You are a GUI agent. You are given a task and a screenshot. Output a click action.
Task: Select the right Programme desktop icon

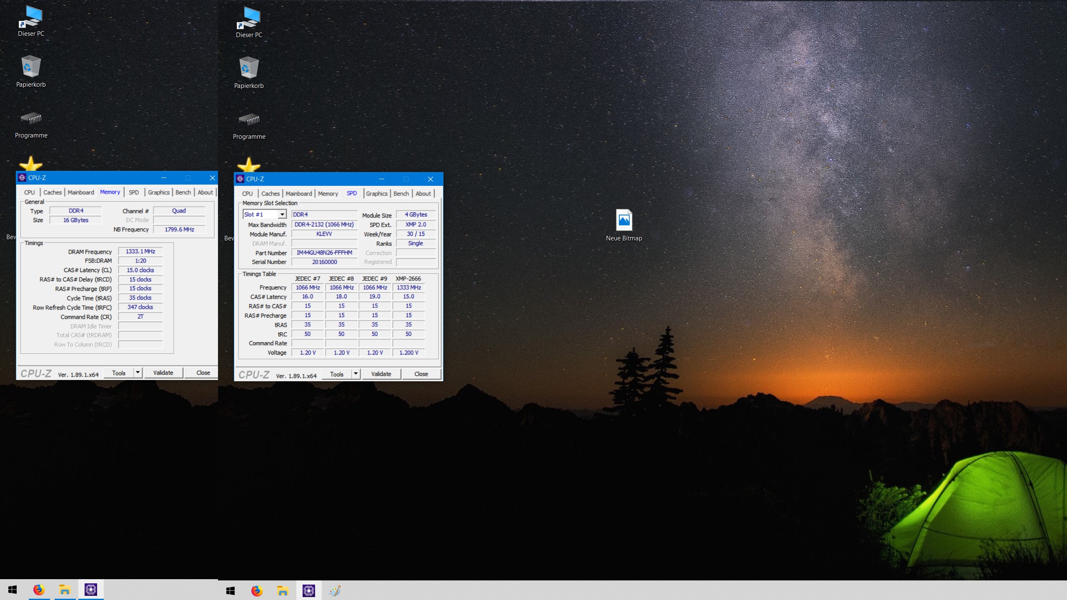pos(249,121)
